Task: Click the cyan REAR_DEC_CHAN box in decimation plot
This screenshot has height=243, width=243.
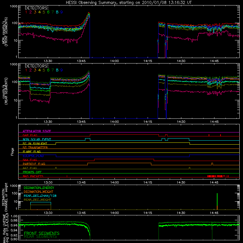Action: [x=41, y=204]
